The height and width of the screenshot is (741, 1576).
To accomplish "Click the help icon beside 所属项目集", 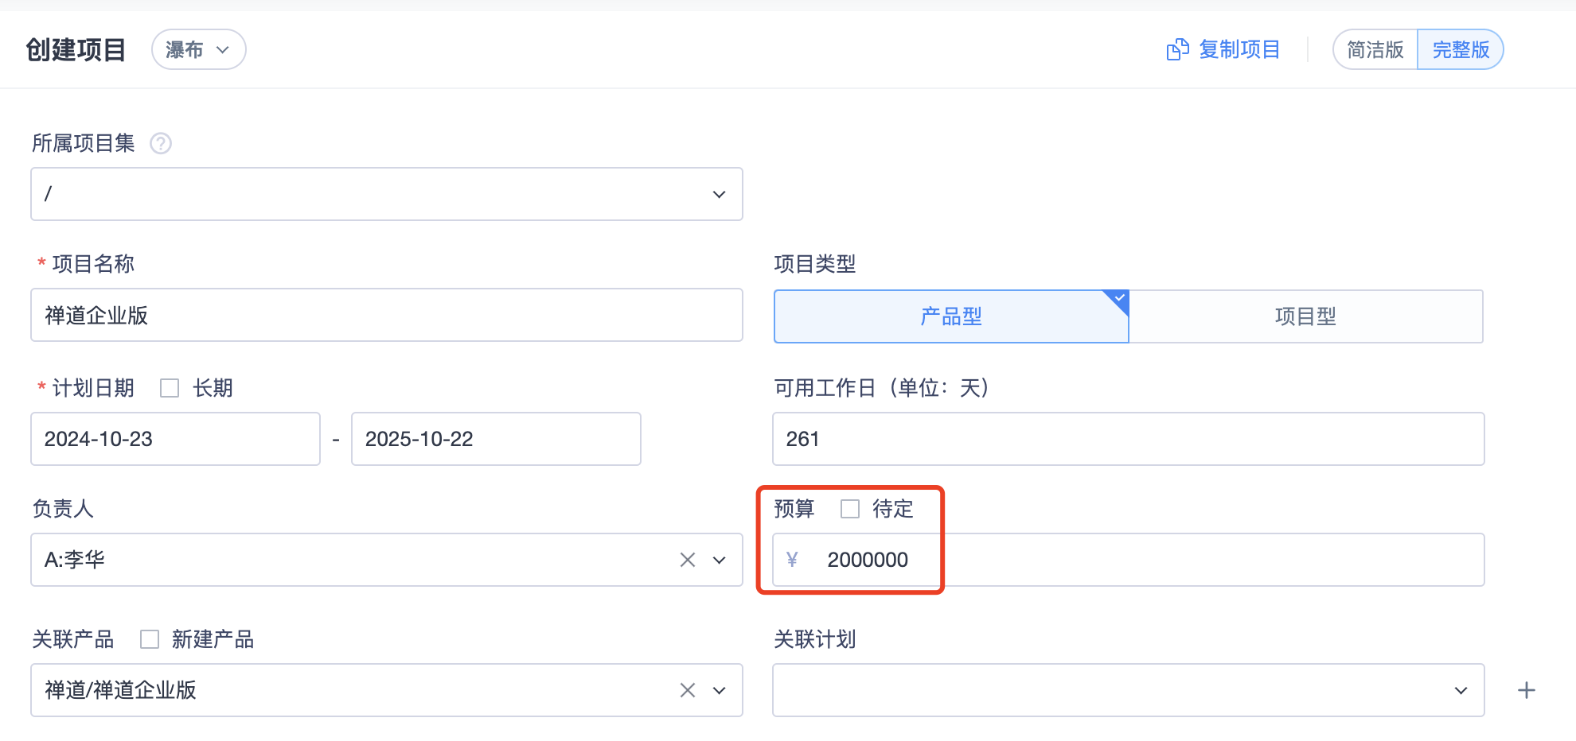I will (x=161, y=143).
